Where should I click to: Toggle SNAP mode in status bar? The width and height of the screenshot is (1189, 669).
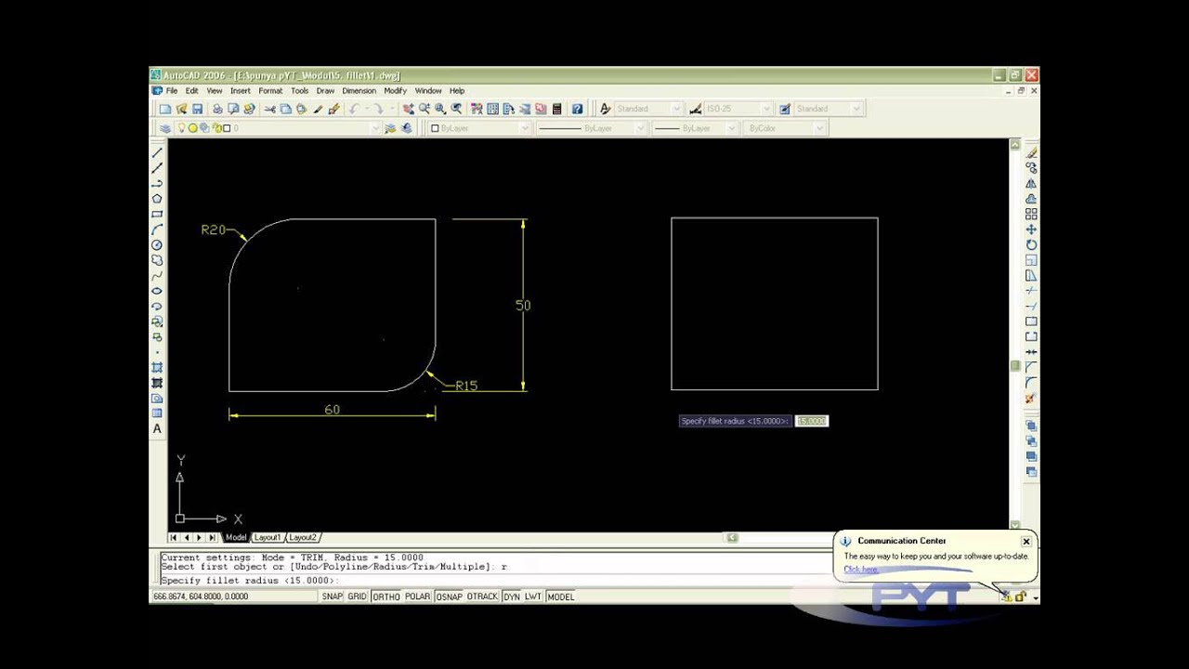[x=333, y=597]
